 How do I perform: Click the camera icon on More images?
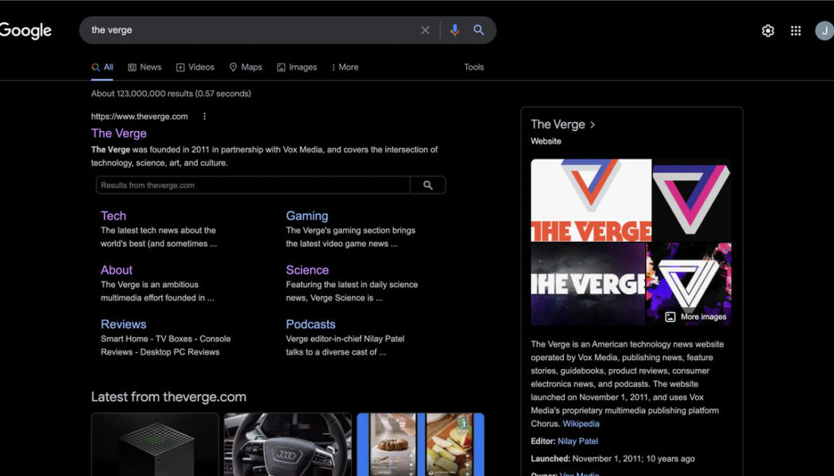click(x=670, y=316)
